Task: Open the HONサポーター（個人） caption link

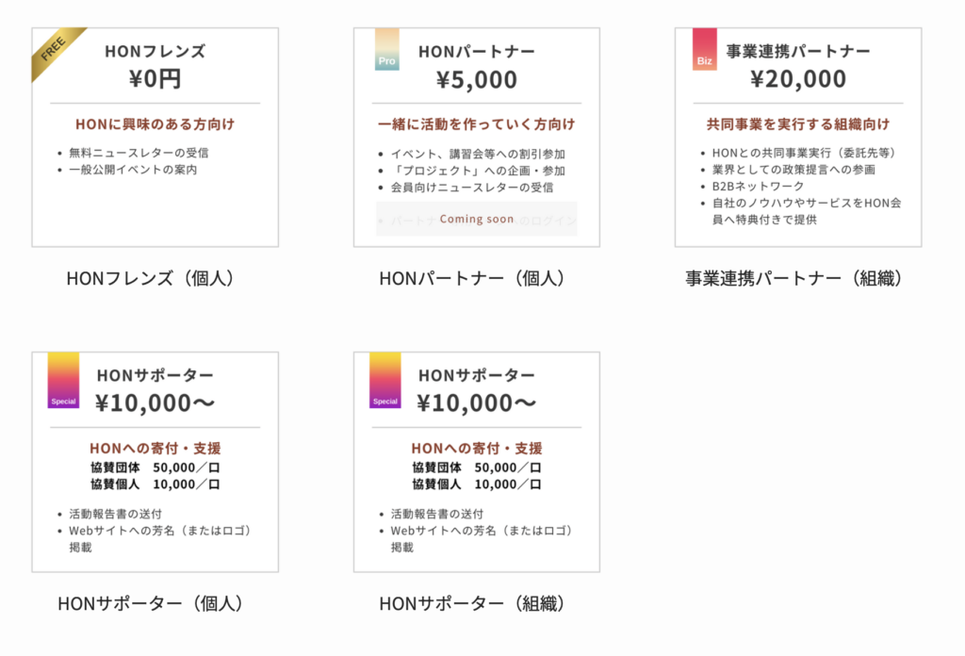Action: (151, 603)
